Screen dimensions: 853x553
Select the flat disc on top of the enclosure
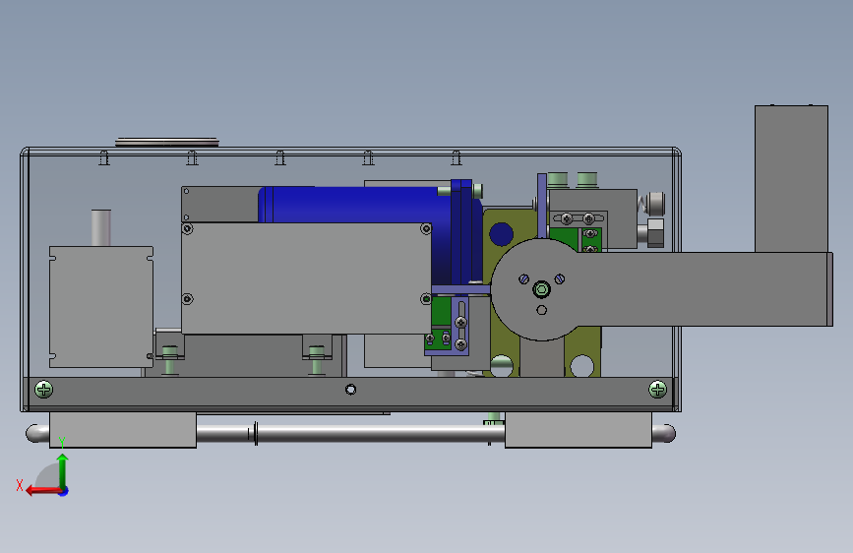(x=167, y=142)
